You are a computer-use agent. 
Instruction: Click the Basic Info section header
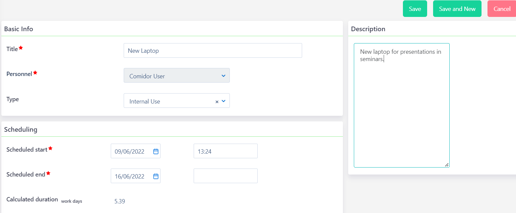[x=19, y=29]
